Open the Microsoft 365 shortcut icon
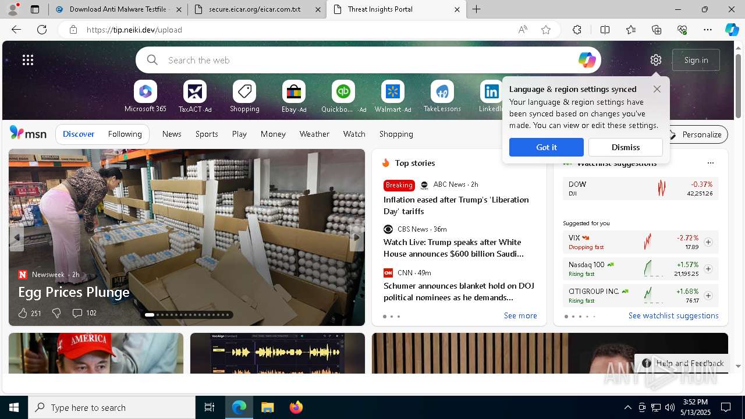The image size is (745, 419). point(146,92)
